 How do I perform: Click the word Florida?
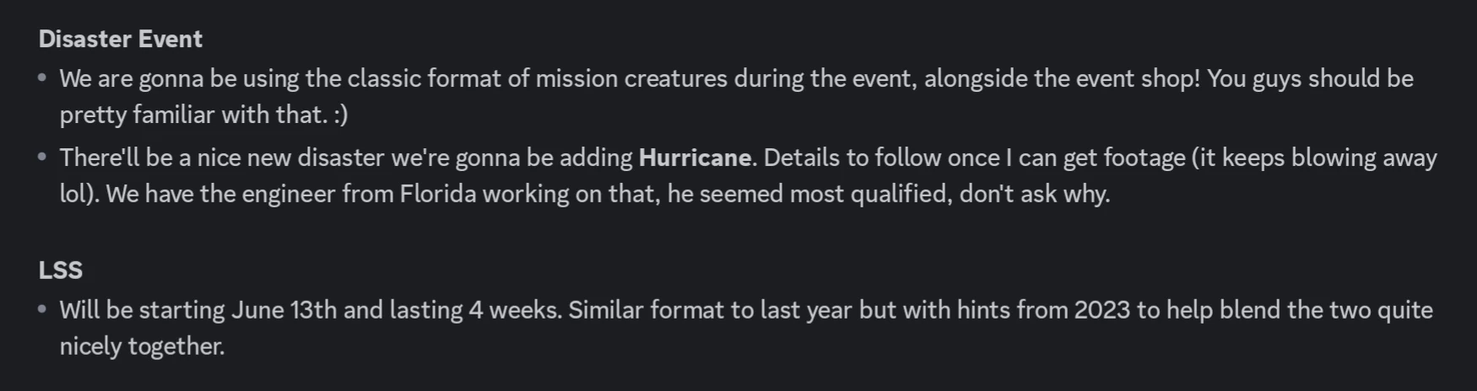tap(438, 194)
